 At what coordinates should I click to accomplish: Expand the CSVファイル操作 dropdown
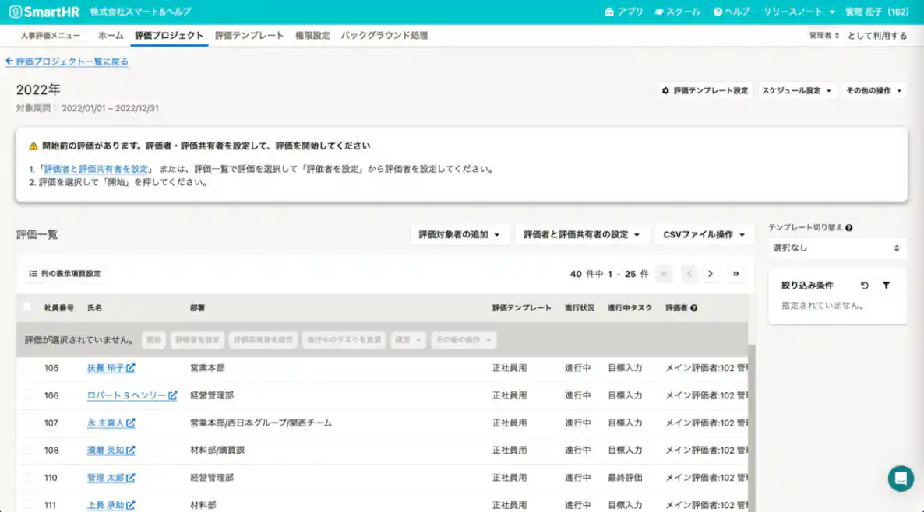[x=704, y=233]
